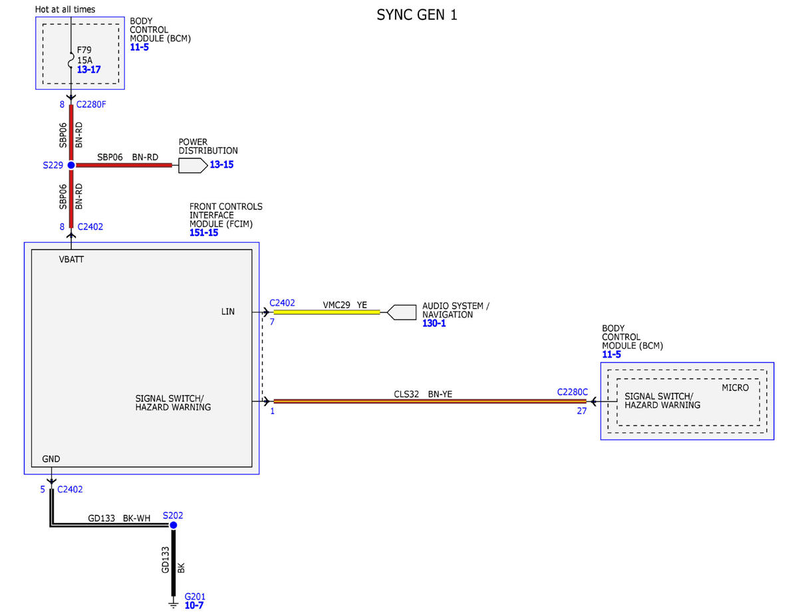Screen dimensions: 798x616
Task: Select the C2402 label at GND pin 5
Action: [x=70, y=489]
